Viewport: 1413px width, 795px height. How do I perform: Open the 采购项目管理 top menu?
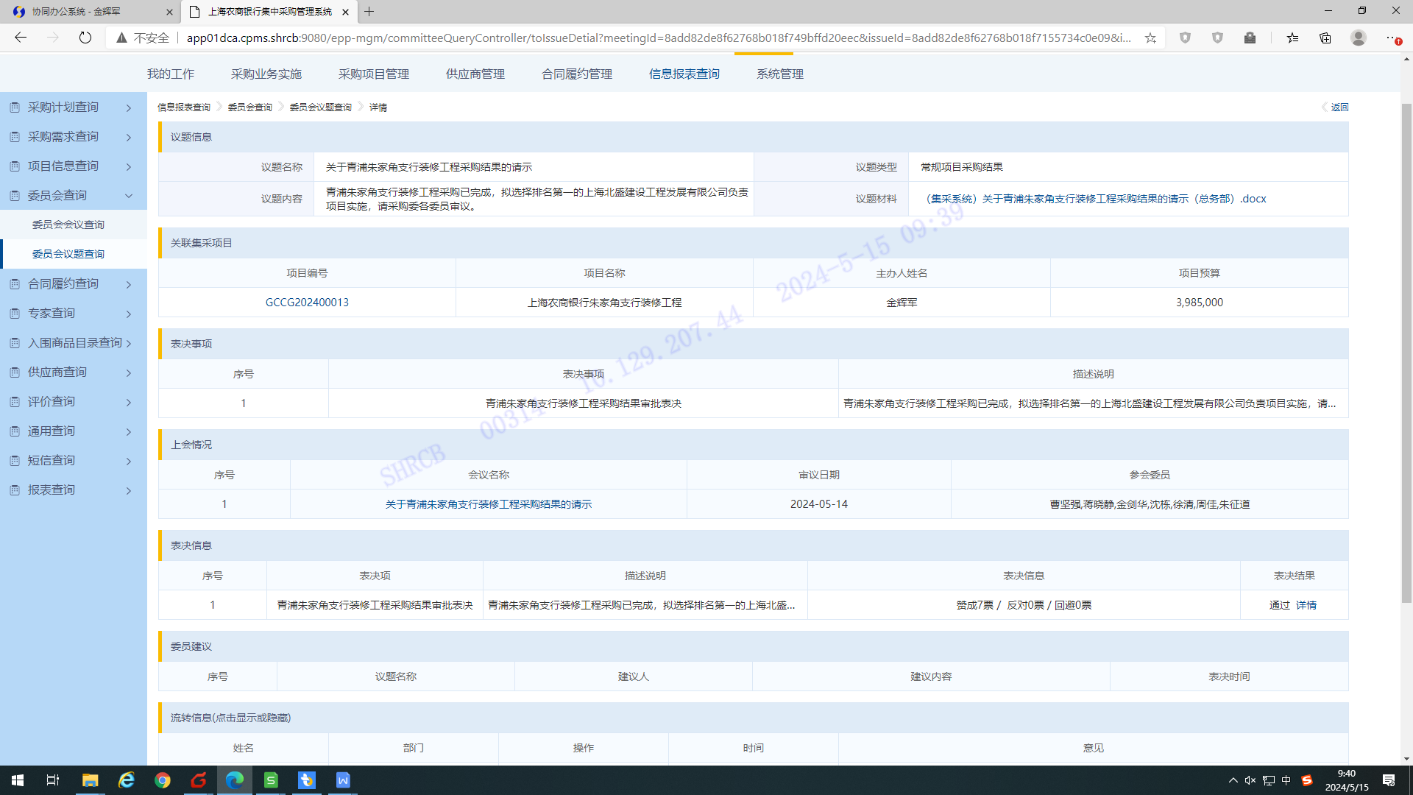(373, 74)
